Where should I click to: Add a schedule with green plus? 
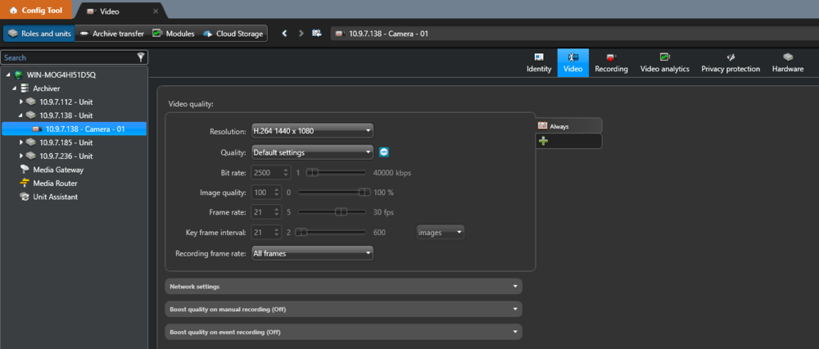point(543,141)
